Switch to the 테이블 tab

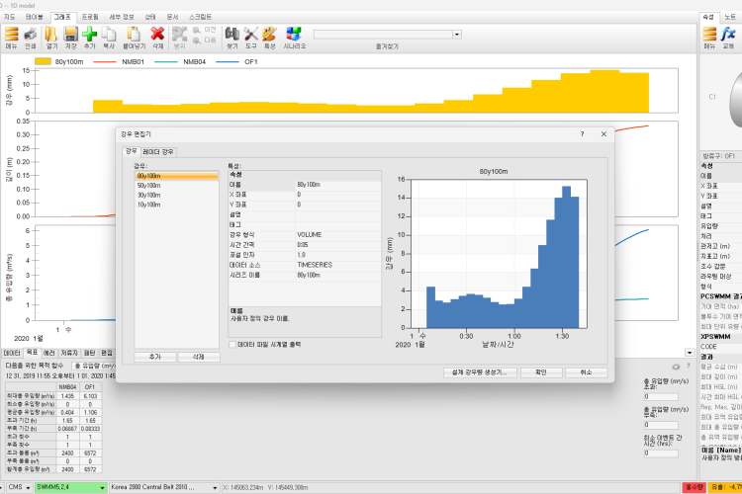[x=34, y=17]
